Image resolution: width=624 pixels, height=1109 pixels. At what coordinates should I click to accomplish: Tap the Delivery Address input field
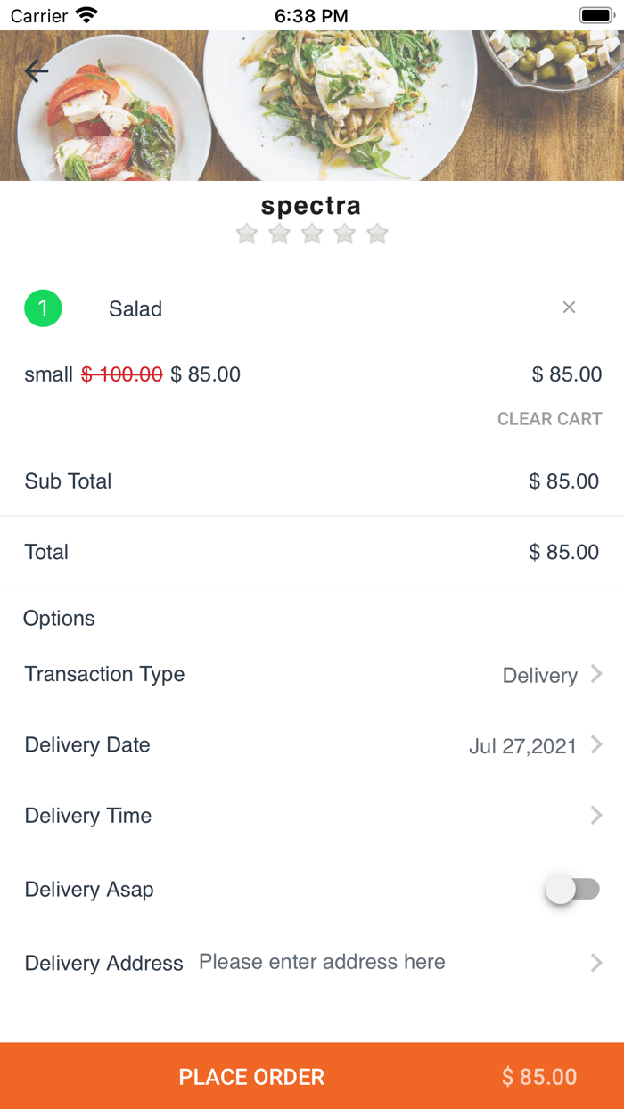click(x=322, y=962)
